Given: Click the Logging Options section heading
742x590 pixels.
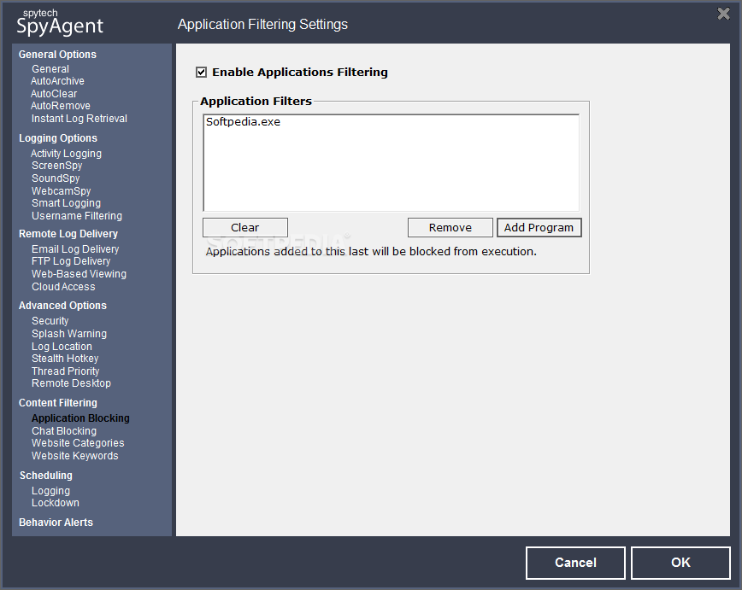Looking at the screenshot, I should click(58, 138).
